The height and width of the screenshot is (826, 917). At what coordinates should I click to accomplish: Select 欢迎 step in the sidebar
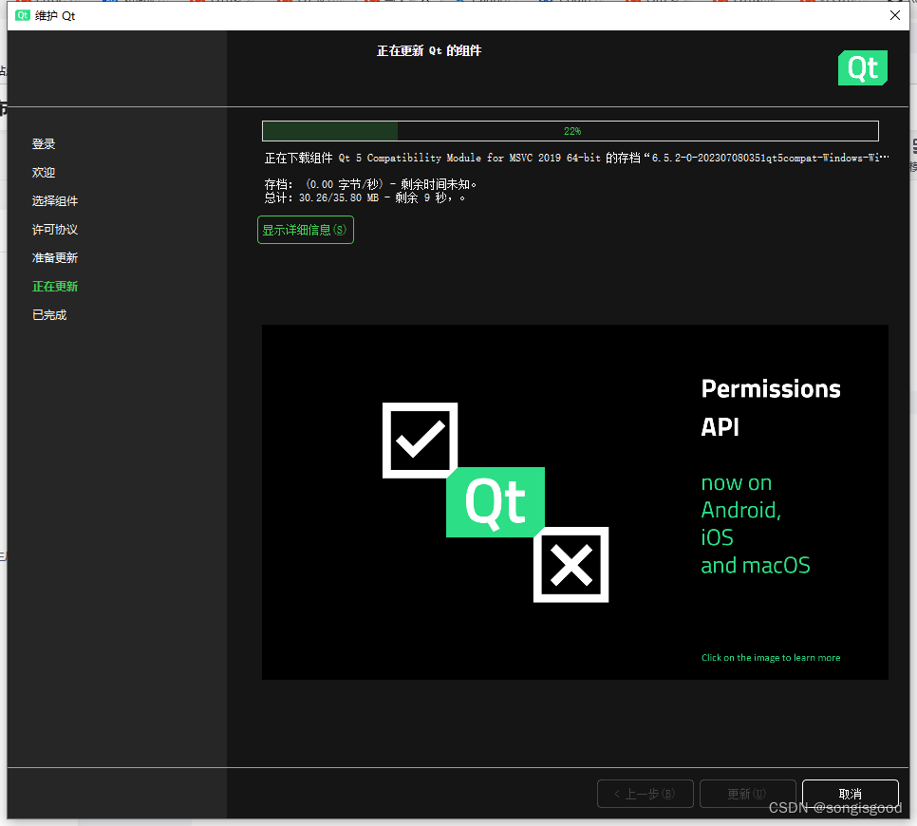point(44,172)
